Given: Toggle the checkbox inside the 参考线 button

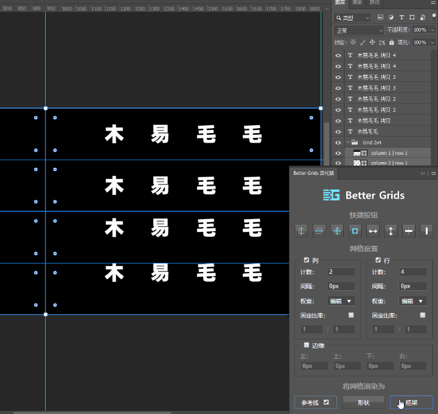Looking at the screenshot, I should (326, 402).
